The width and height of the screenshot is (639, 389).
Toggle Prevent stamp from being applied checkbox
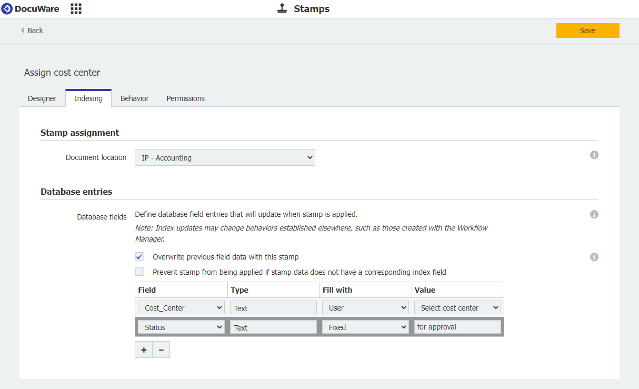coord(139,272)
